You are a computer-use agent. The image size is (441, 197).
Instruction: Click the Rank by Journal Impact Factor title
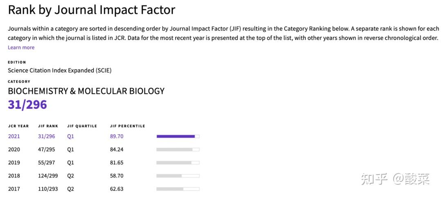[91, 10]
